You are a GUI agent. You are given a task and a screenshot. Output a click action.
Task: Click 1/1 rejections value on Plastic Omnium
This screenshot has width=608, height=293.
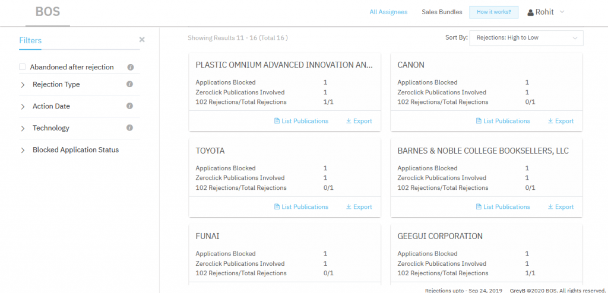point(328,102)
